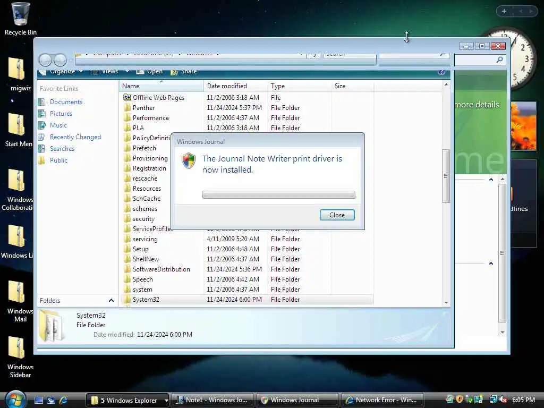The image size is (544, 408).
Task: Click Open in the Explorer toolbar
Action: click(149, 72)
